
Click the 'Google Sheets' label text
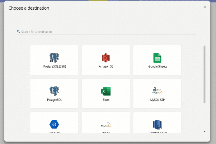point(157,66)
